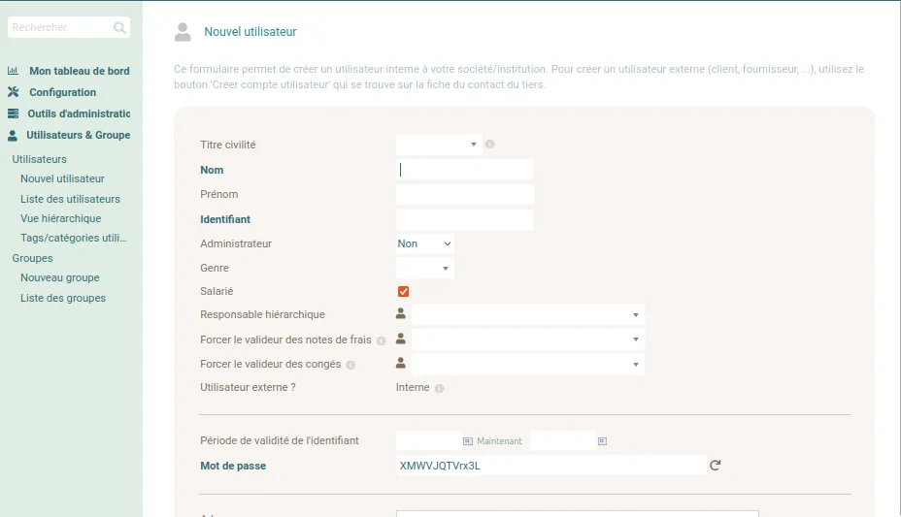The width and height of the screenshot is (901, 517).
Task: Expand the Responsable hiérarchique dropdown
Action: pyautogui.click(x=528, y=314)
